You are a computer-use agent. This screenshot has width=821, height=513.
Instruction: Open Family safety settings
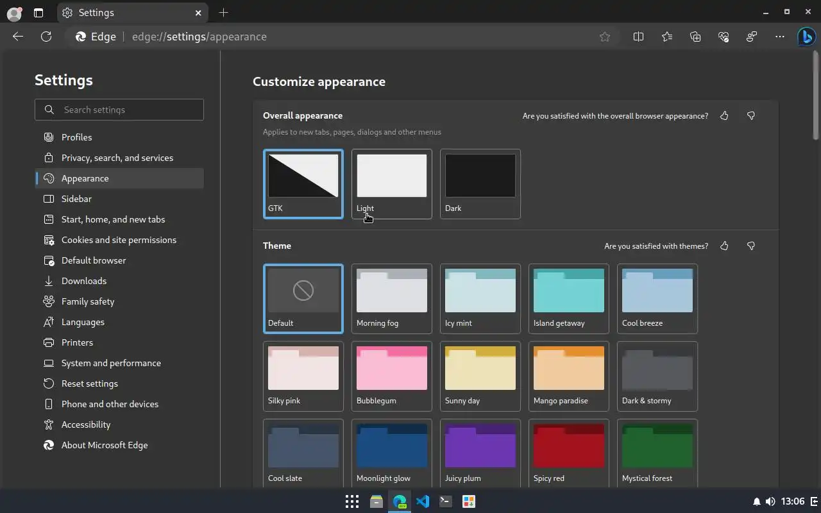119,301
